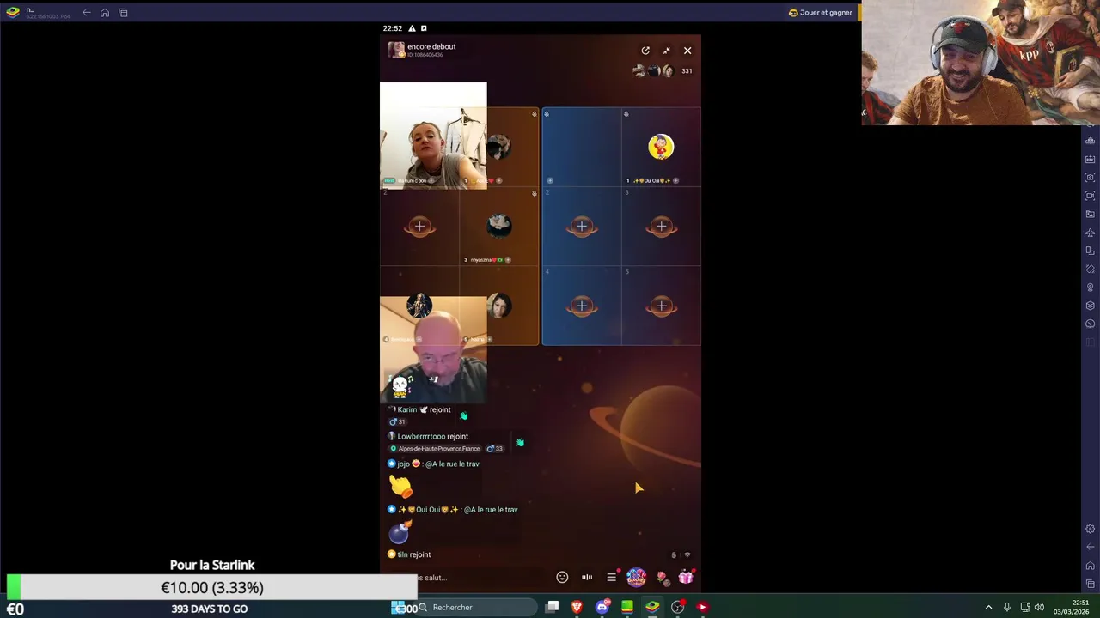Open Naima's avatar on seat 5
Viewport: 1100px width, 618px height.
(499, 306)
